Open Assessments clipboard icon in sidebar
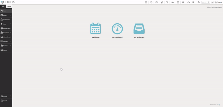Viewport: 223px width, 107px height. tap(2, 20)
